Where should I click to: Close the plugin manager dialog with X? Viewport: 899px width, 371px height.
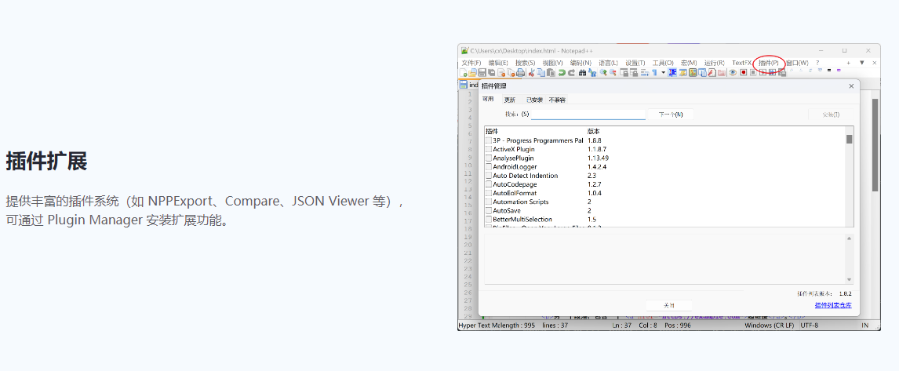point(851,86)
